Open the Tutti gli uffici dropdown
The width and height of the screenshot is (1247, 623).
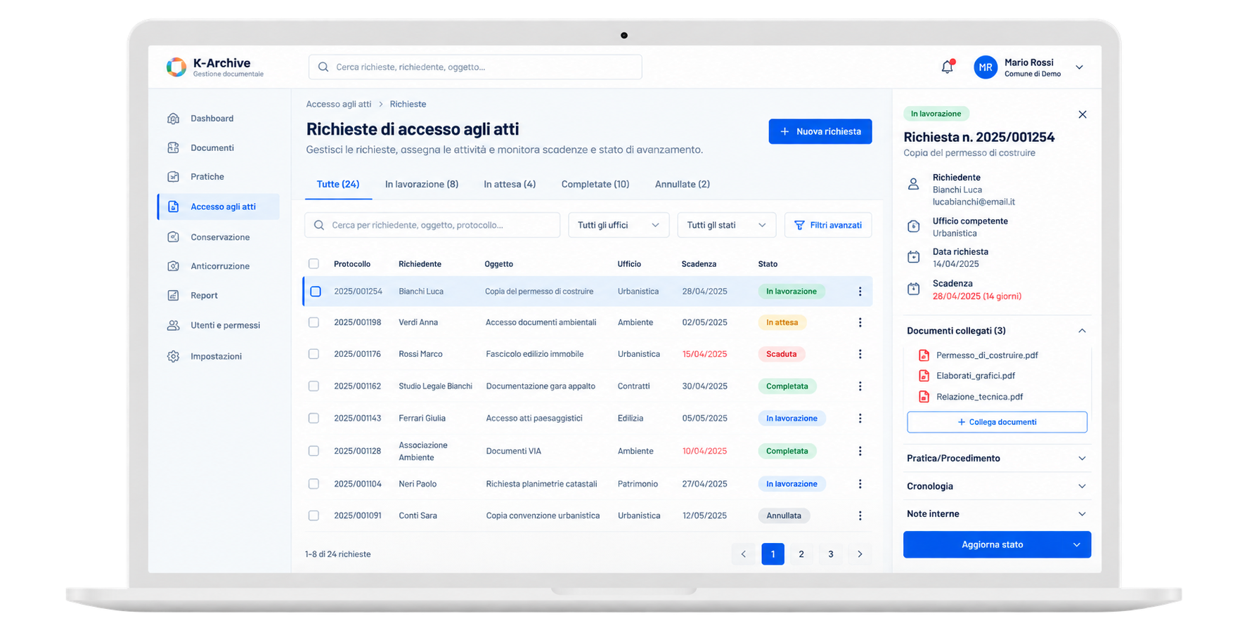619,225
